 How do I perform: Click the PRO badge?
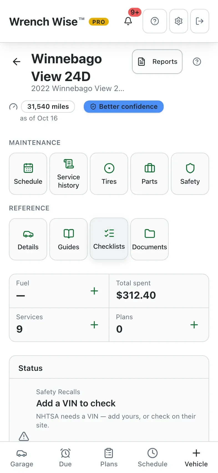click(99, 22)
